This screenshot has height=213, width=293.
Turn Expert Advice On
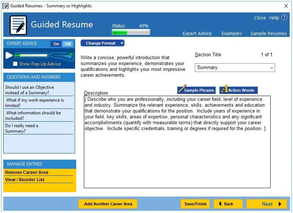pos(56,43)
